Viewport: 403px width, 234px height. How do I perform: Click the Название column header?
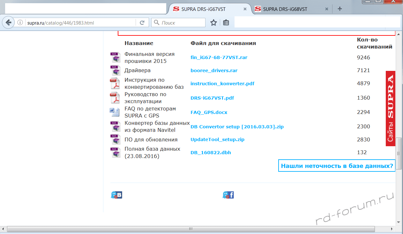pyautogui.click(x=139, y=43)
